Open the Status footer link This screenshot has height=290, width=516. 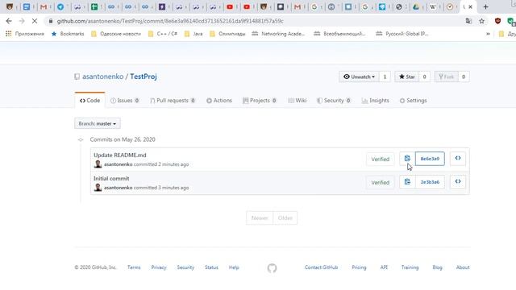click(211, 267)
